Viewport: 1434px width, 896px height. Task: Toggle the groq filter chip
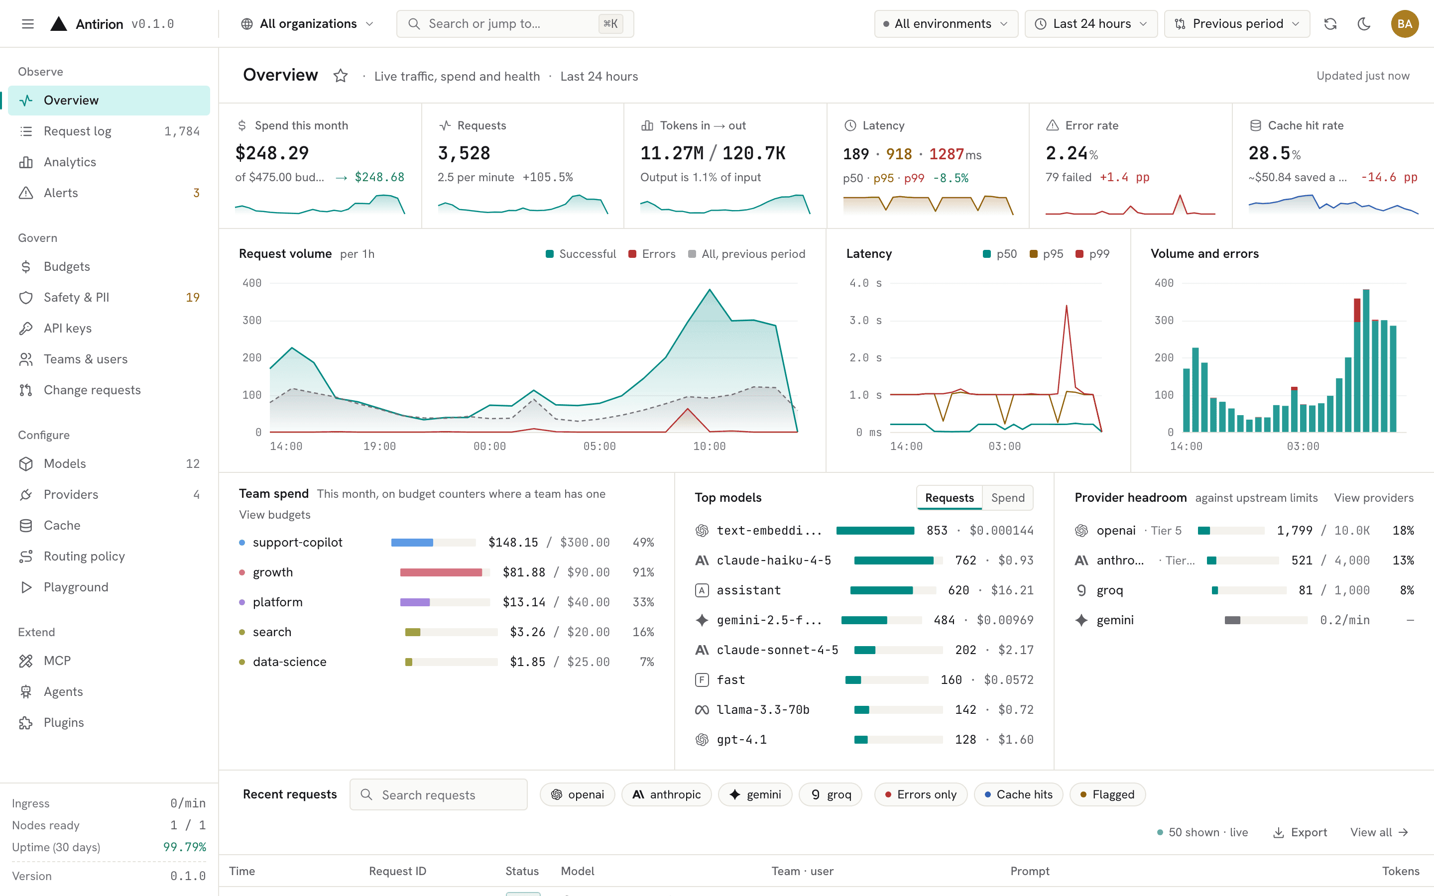coord(830,794)
